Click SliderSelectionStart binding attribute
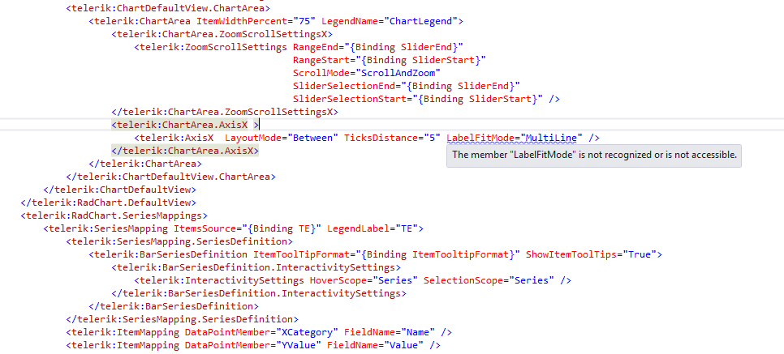Viewport: 784px width, 354px height. pos(419,99)
